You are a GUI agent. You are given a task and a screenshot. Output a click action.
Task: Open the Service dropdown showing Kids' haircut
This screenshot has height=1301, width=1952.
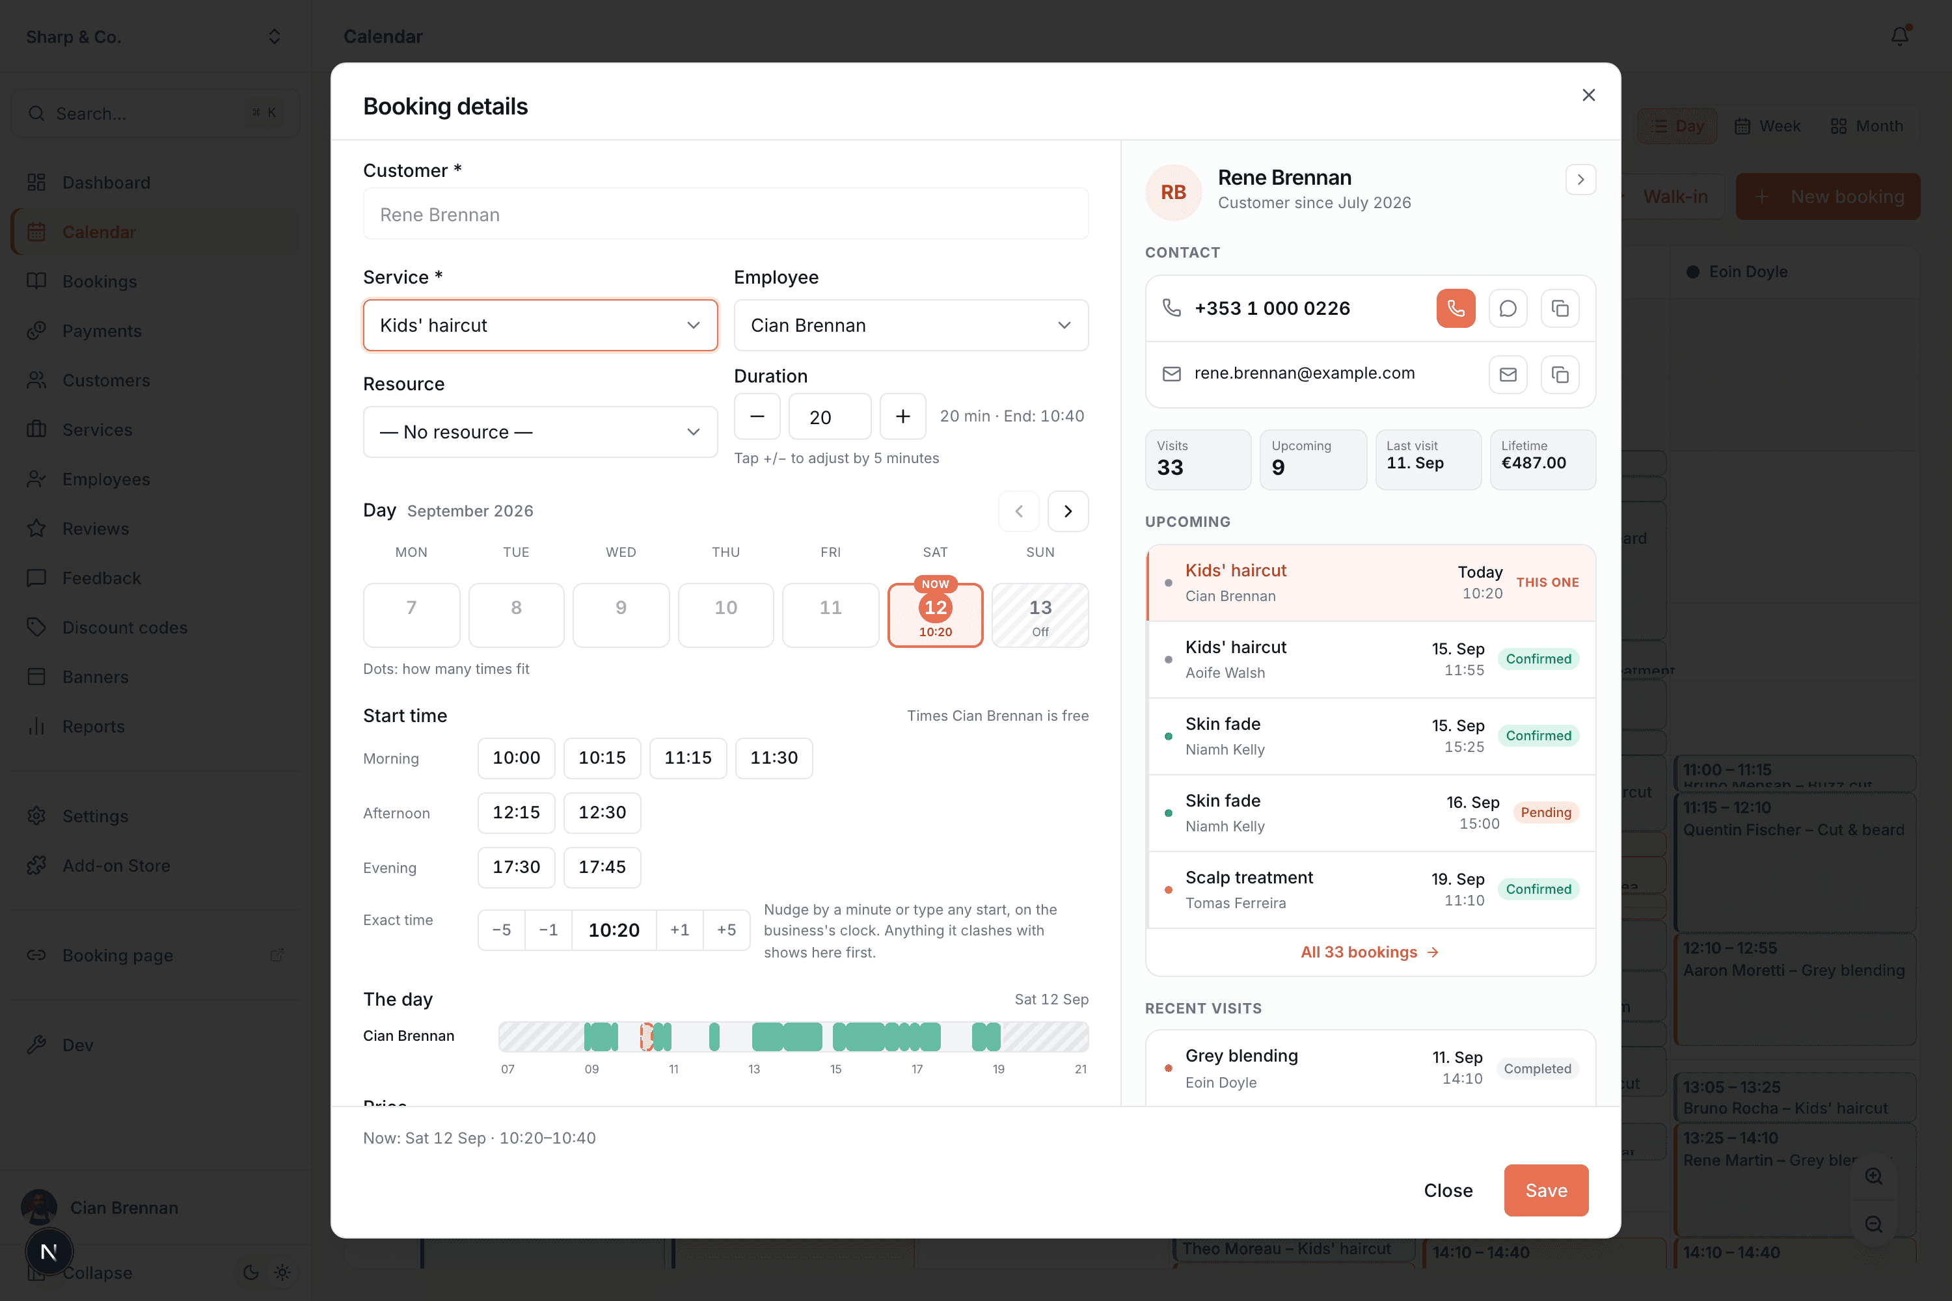click(x=540, y=325)
